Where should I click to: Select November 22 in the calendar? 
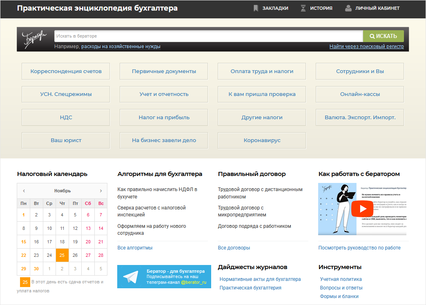[24, 255]
